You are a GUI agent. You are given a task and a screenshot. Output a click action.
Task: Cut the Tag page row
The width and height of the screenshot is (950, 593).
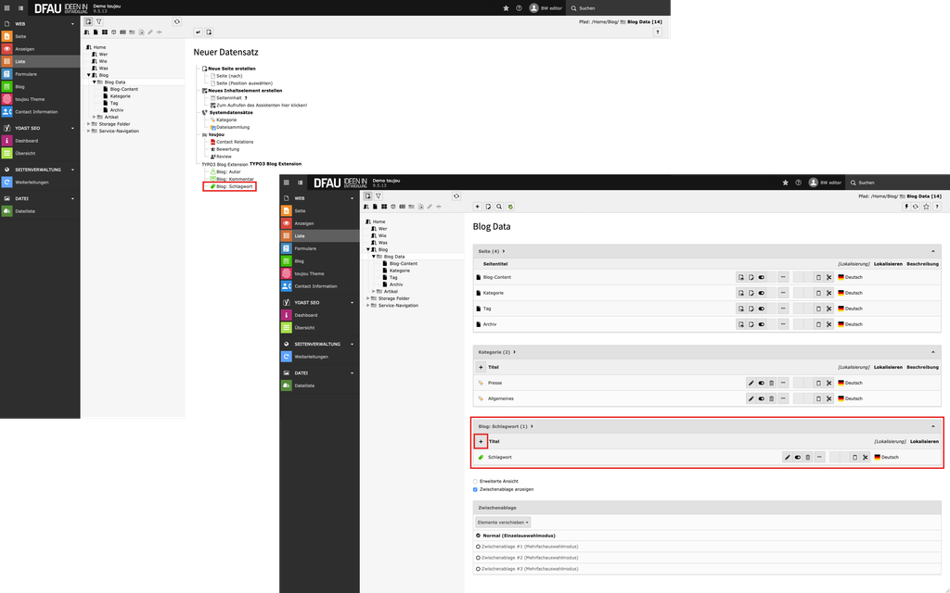(828, 309)
